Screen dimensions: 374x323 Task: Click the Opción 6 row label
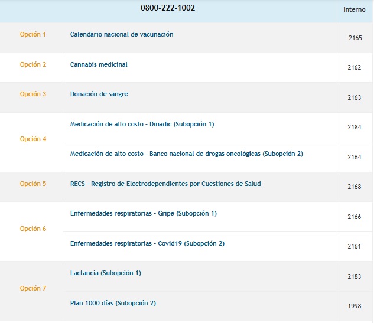(33, 229)
